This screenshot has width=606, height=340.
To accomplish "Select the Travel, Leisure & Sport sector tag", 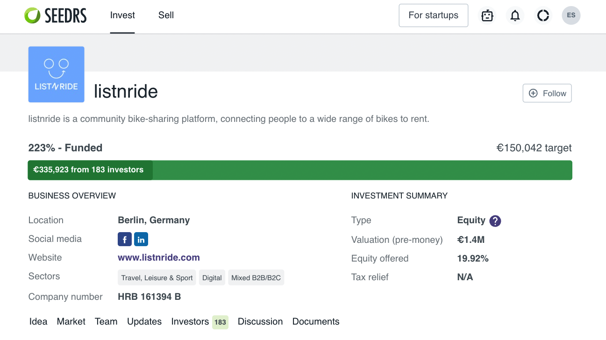I will [157, 278].
